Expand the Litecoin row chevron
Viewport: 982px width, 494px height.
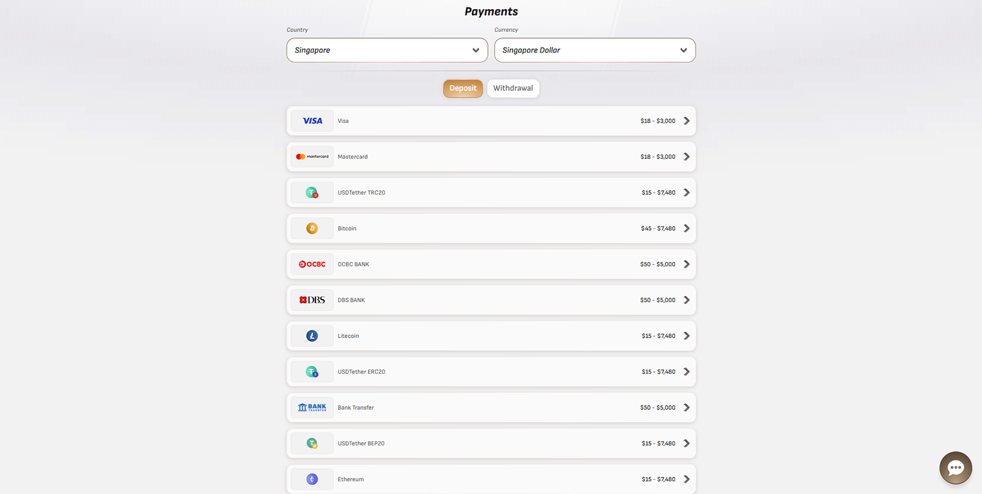coord(687,336)
